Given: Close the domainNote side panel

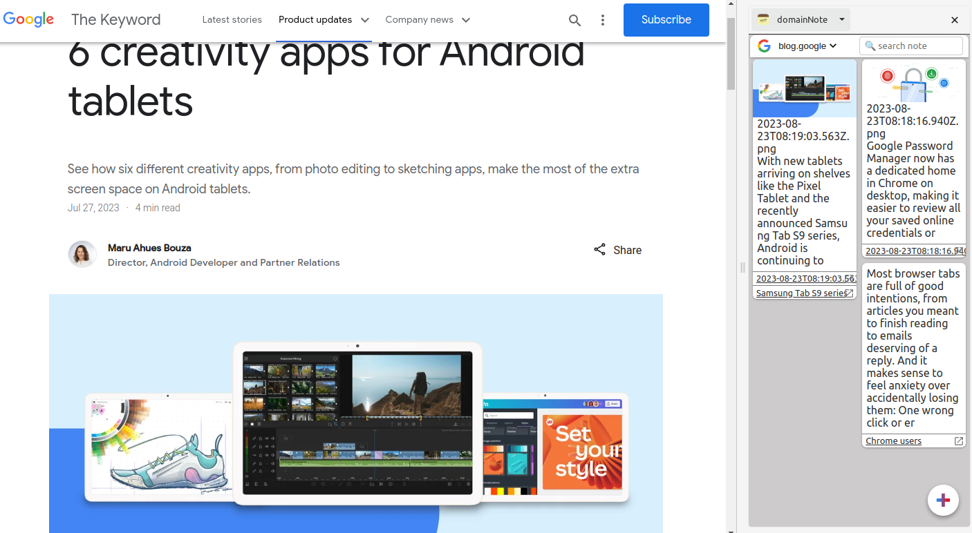Looking at the screenshot, I should pos(955,20).
